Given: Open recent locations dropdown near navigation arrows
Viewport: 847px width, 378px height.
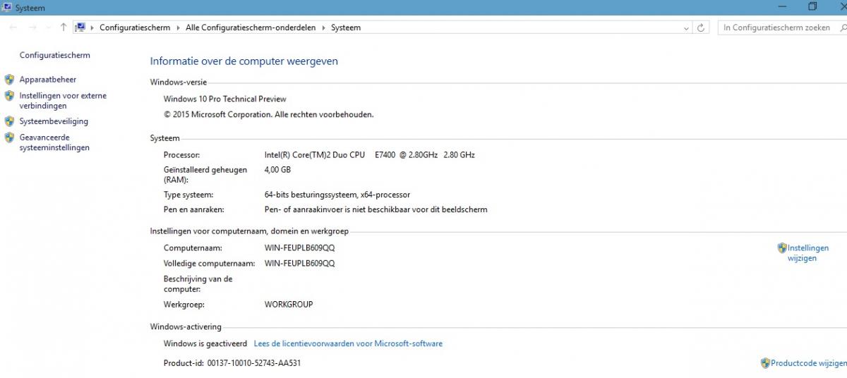Looking at the screenshot, I should [48, 28].
